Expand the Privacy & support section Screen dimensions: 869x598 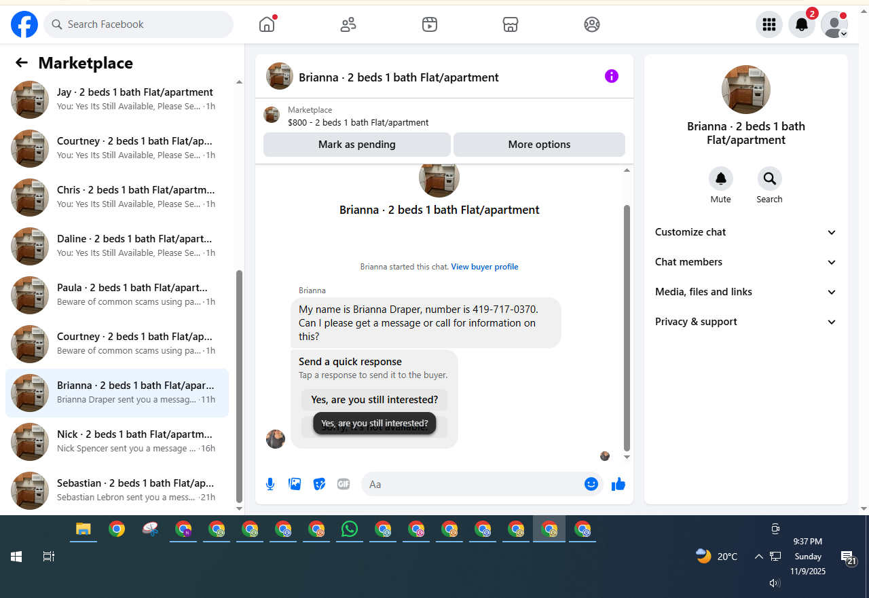[x=746, y=322]
